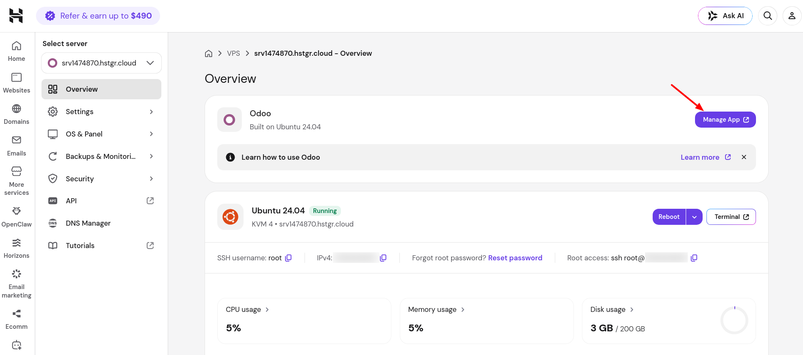Image resolution: width=803 pixels, height=355 pixels.
Task: Open the Home sidebar icon
Action: (x=17, y=52)
